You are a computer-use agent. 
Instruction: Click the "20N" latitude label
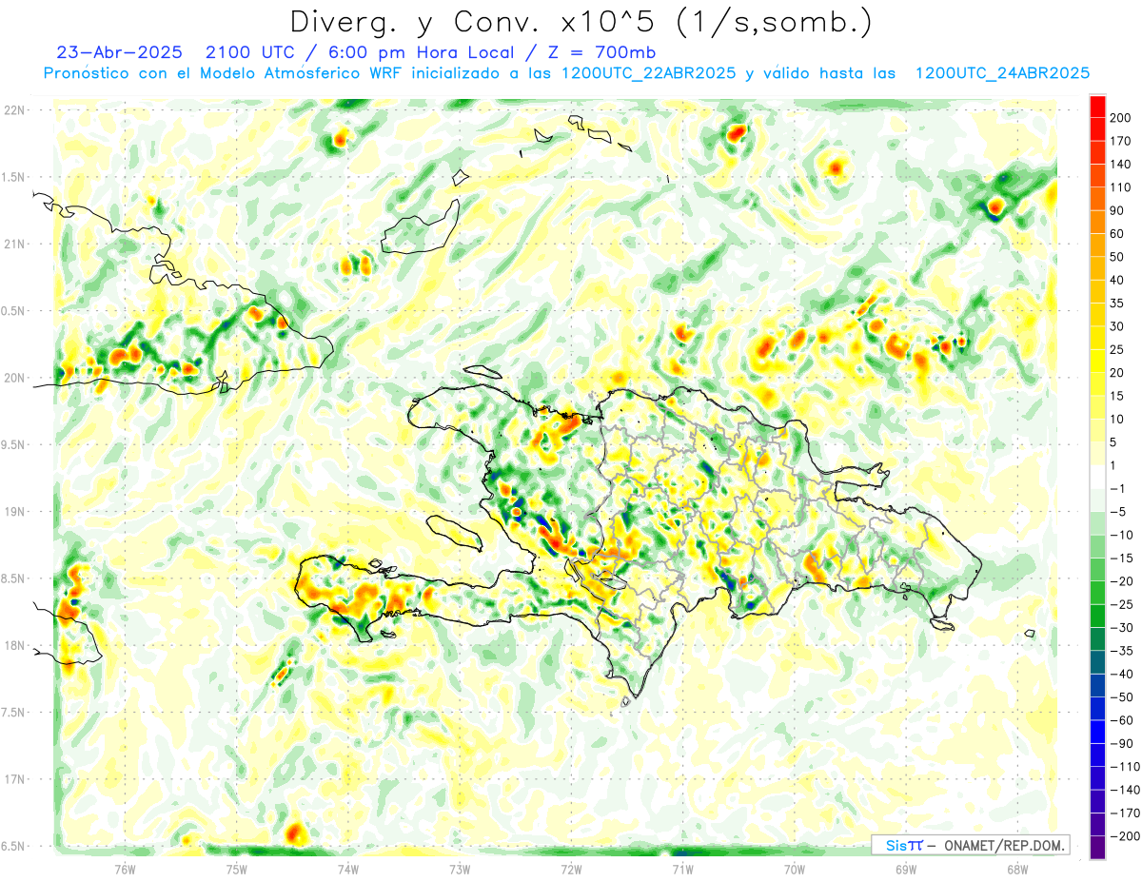click(x=14, y=378)
